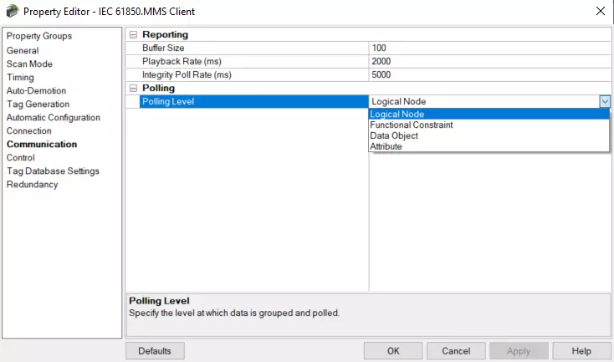Select the Polling Level property row
The width and height of the screenshot is (614, 362).
point(253,101)
